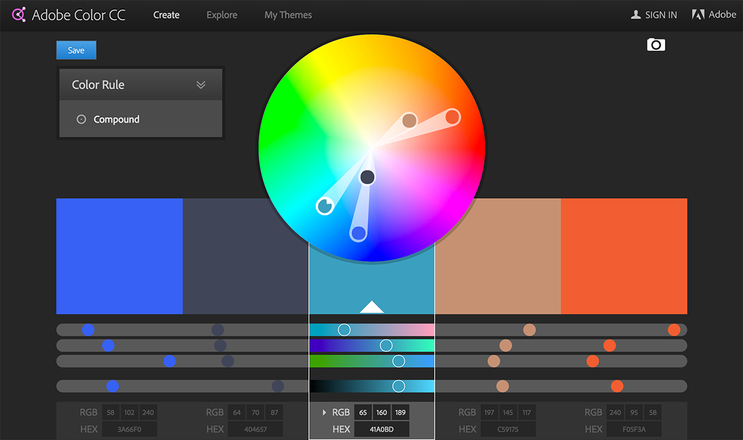The width and height of the screenshot is (743, 440).
Task: Select the Compound rule circle icon
Action: (x=81, y=119)
